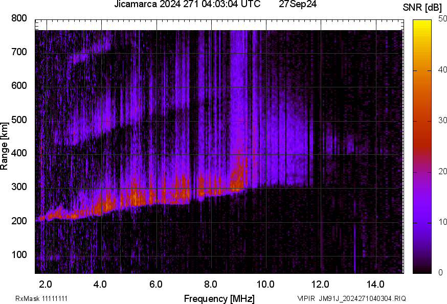This screenshot has height=304, width=447.
Task: Click the 100 km range tick label
Action: (19, 255)
